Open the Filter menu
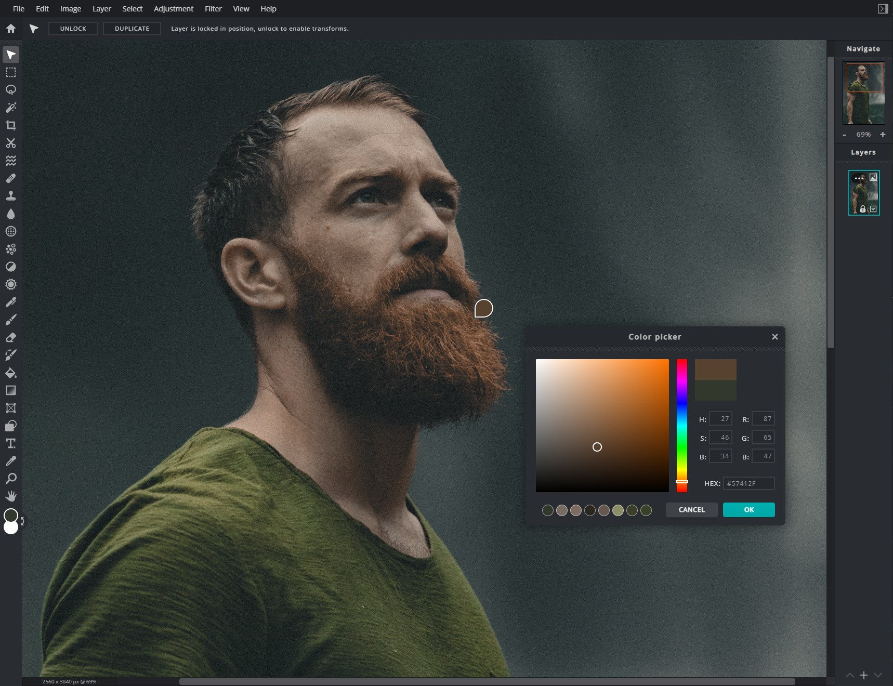 coord(213,8)
